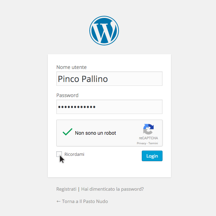Click the Nome utente label
Screen dimensions: 216x216
(x=71, y=67)
